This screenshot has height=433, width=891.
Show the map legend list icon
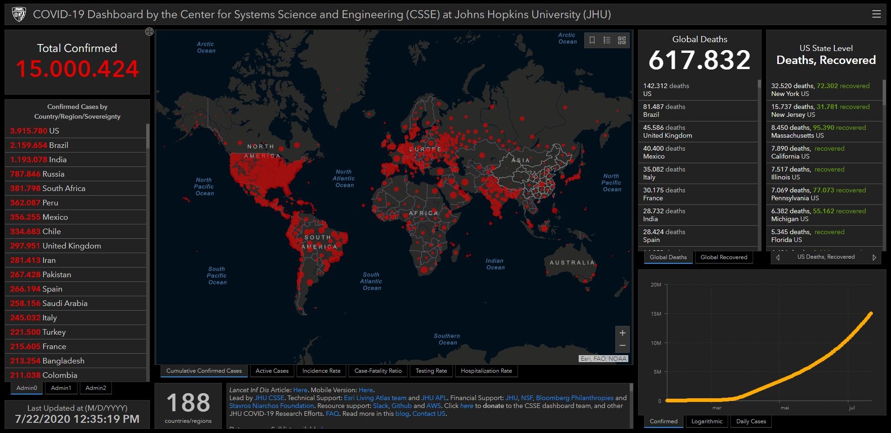pos(607,40)
